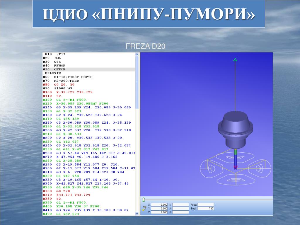This screenshot has width=300, height=225.
Task: Select code line N360 G0 Z20
Action: coord(56,191)
